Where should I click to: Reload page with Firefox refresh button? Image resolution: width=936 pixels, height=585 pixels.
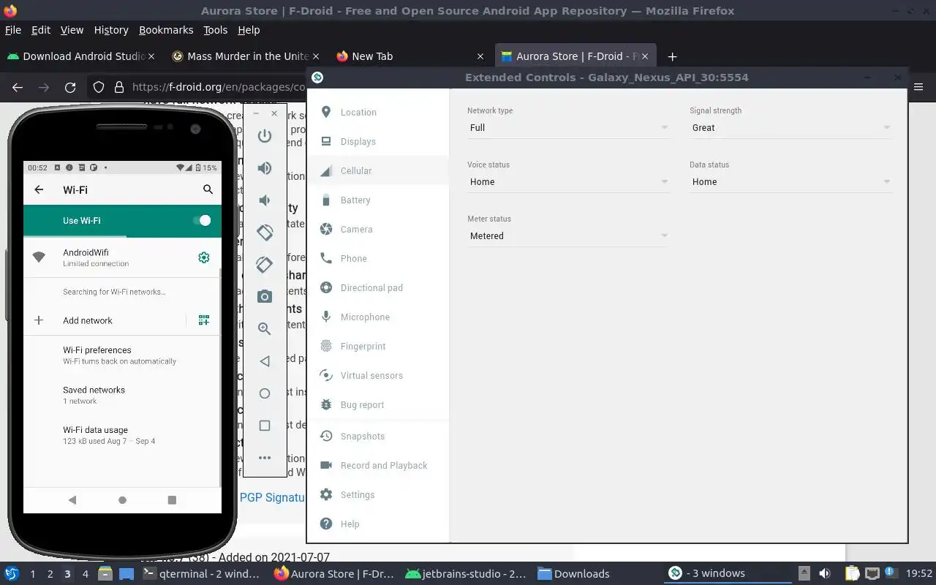coord(70,88)
